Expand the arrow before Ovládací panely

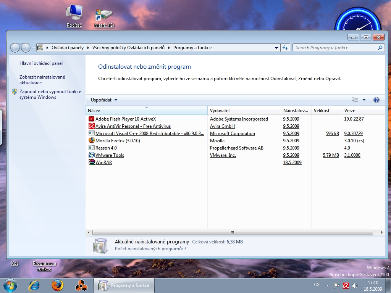pos(47,48)
